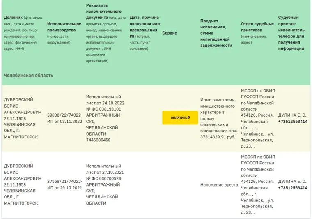The image size is (312, 219).
Task: Select the document № ФС 038198101 cell
Action: (103, 110)
